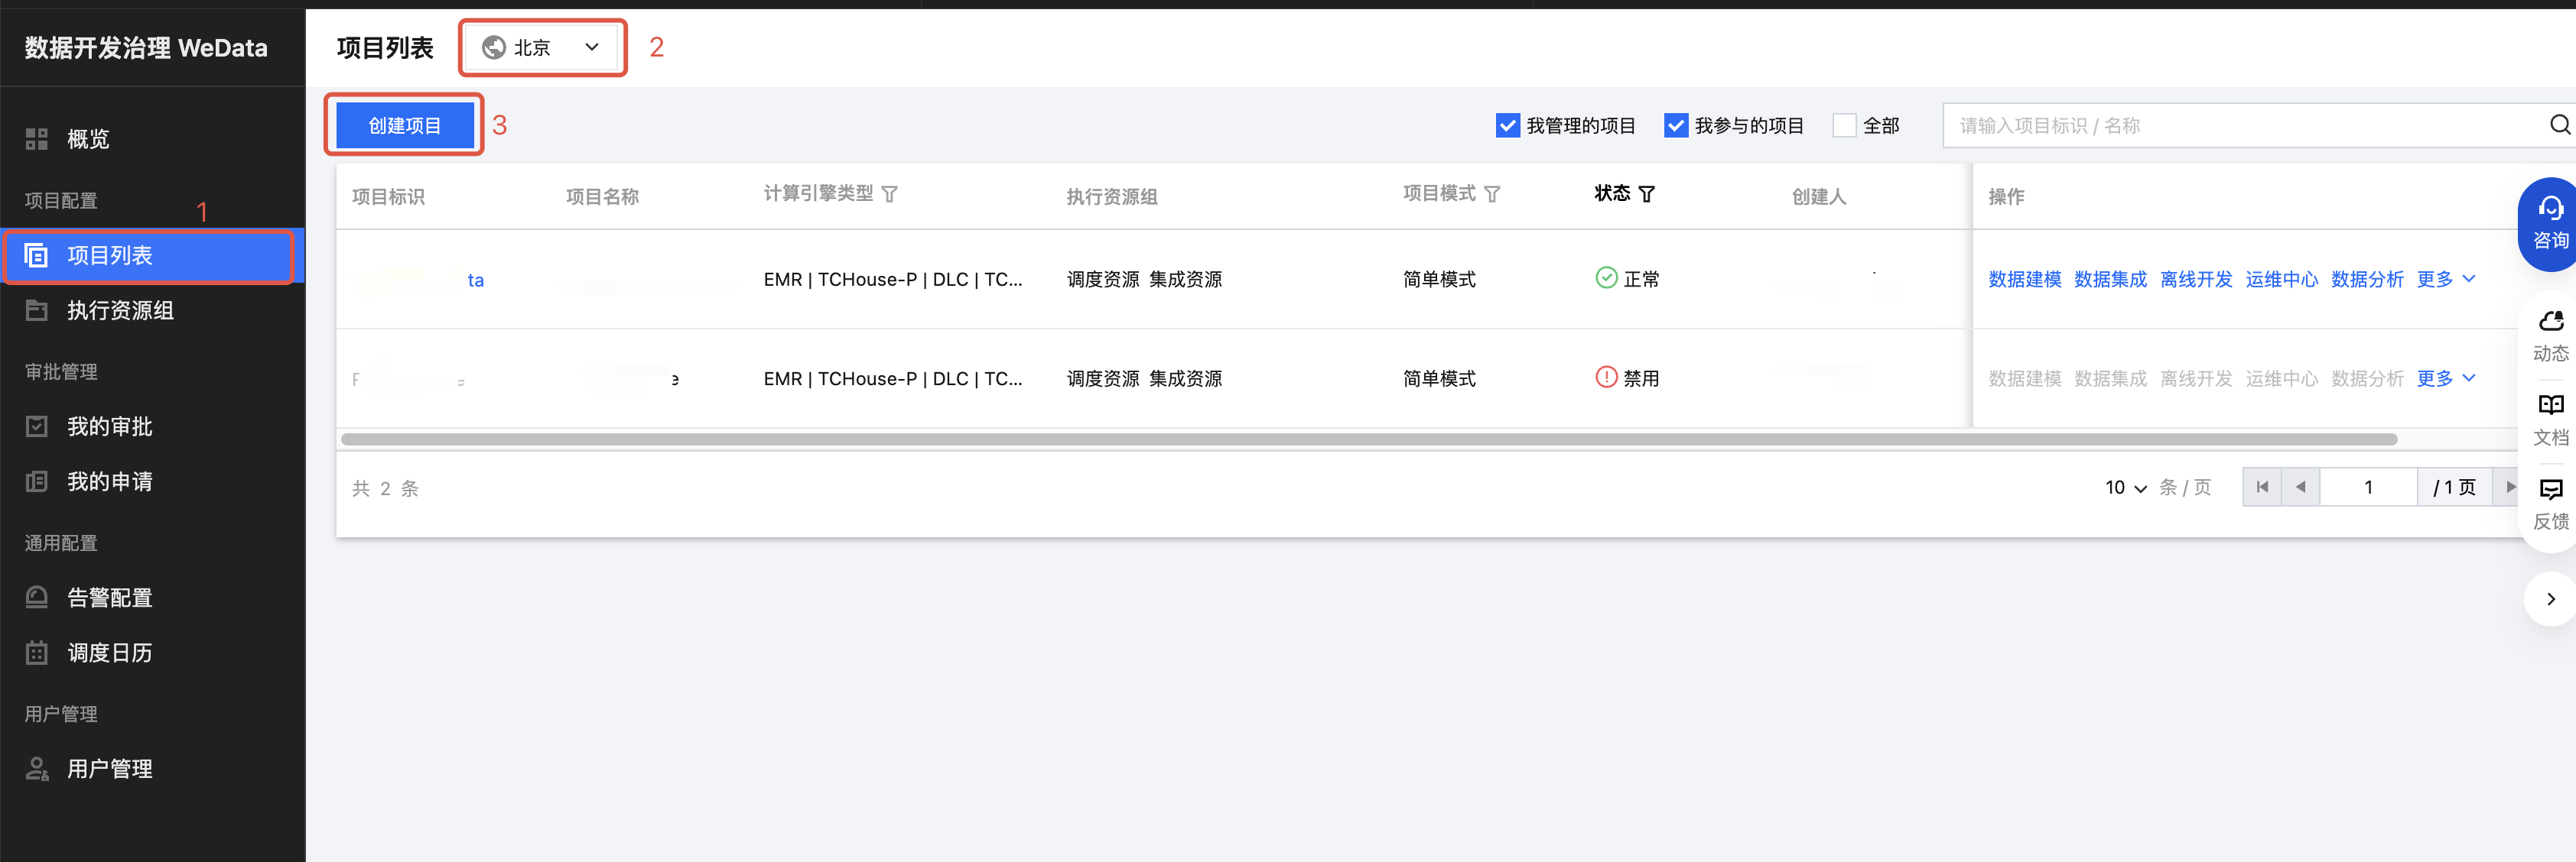Filter by 计算引擎类型 funnel icon

coord(889,194)
